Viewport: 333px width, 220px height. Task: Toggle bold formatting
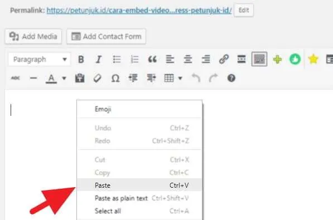(81, 60)
